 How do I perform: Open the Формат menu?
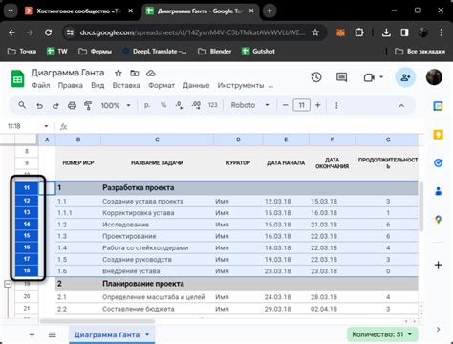(162, 85)
